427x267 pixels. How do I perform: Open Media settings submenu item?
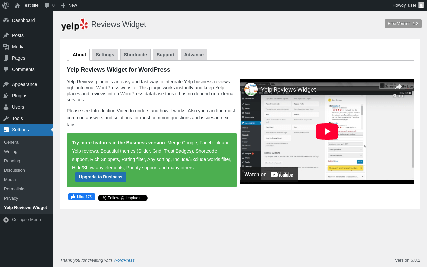[x=27, y=180]
